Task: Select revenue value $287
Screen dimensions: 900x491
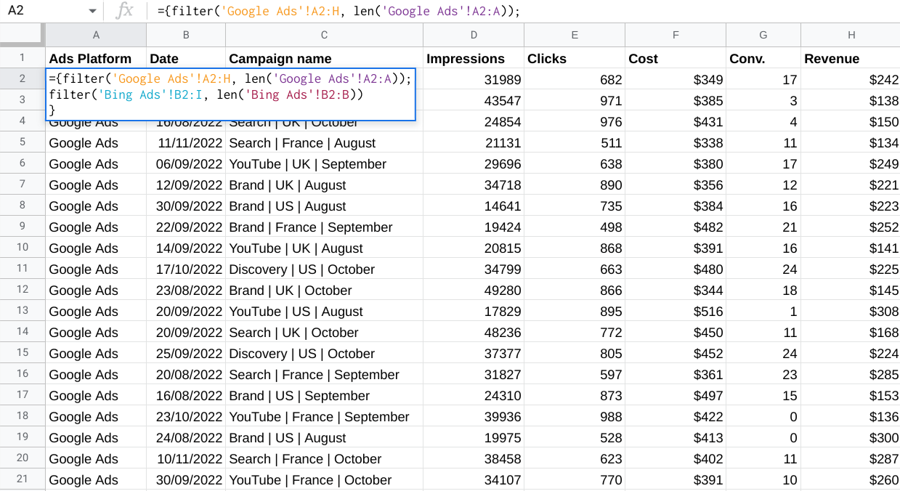Action: 851,459
